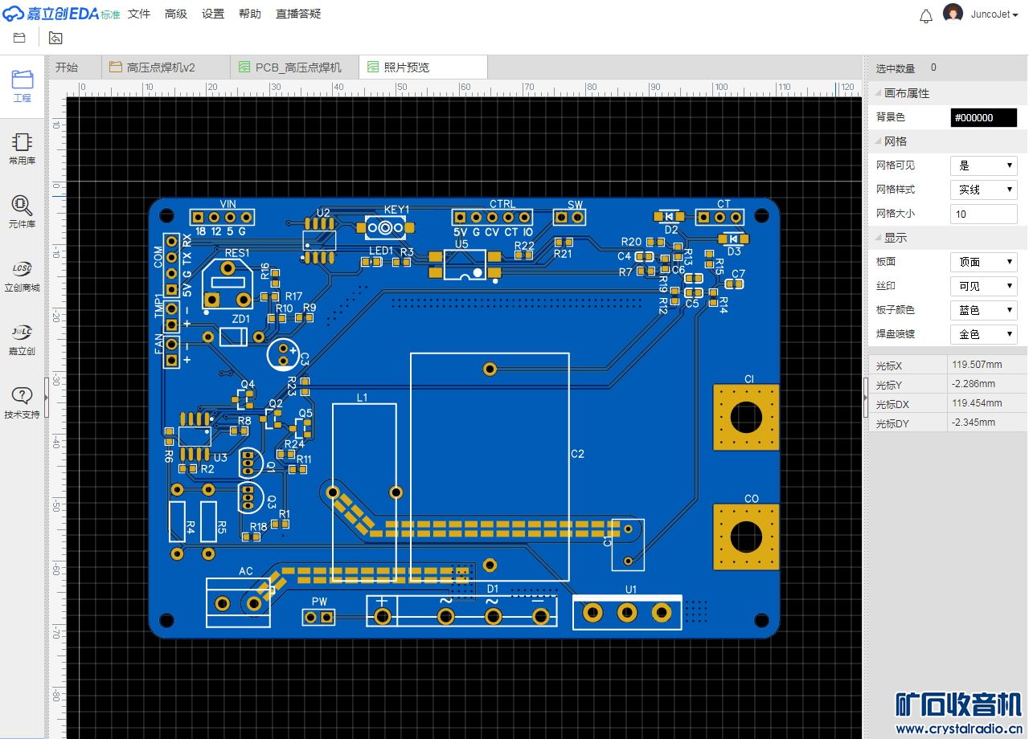Open the 嘉立创 JLC icon

[x=23, y=338]
